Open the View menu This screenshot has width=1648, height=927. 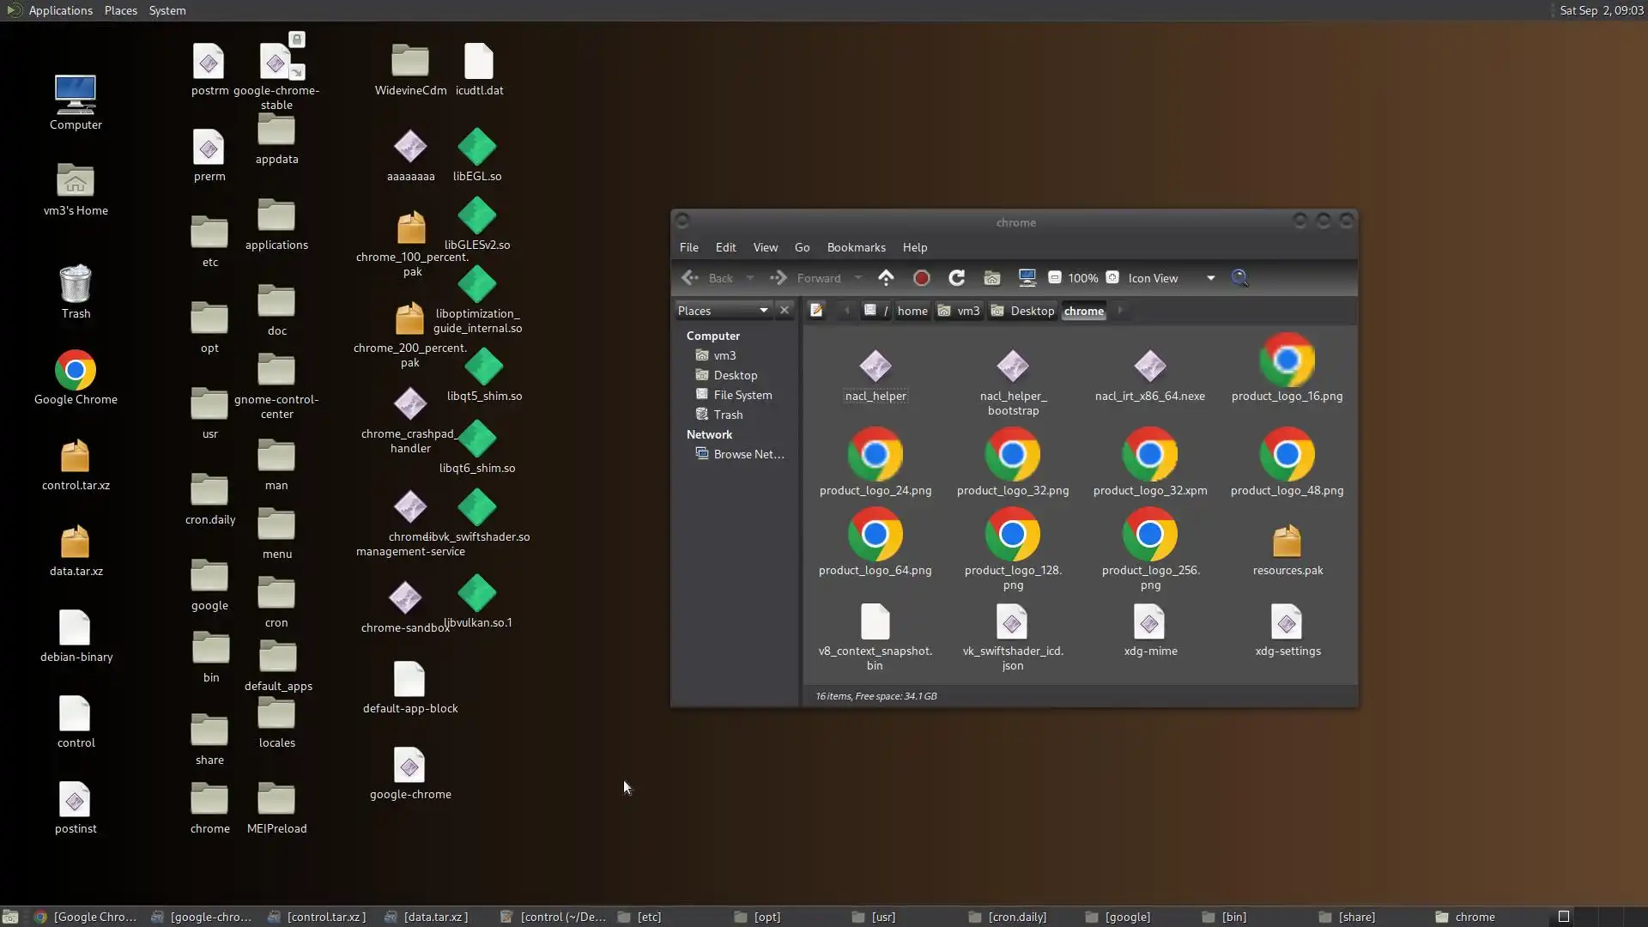click(x=765, y=247)
